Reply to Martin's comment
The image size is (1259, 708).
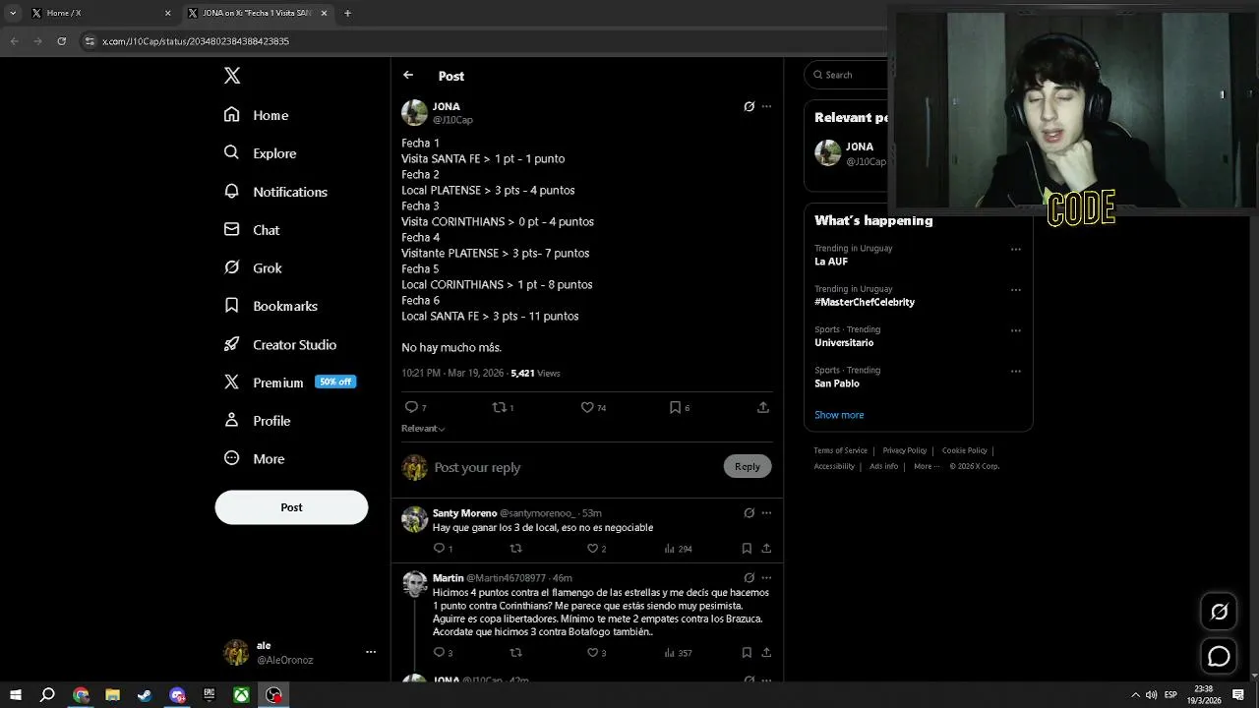[439, 652]
